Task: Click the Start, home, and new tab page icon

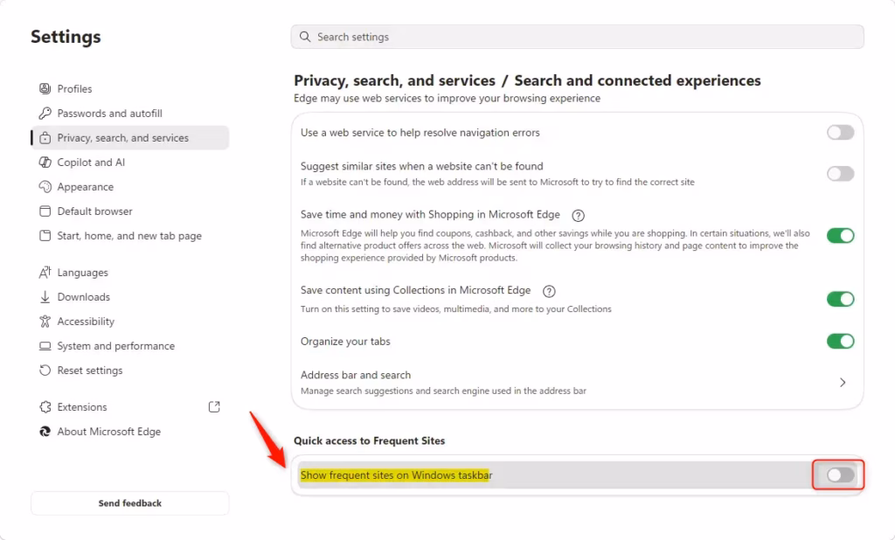Action: click(45, 236)
